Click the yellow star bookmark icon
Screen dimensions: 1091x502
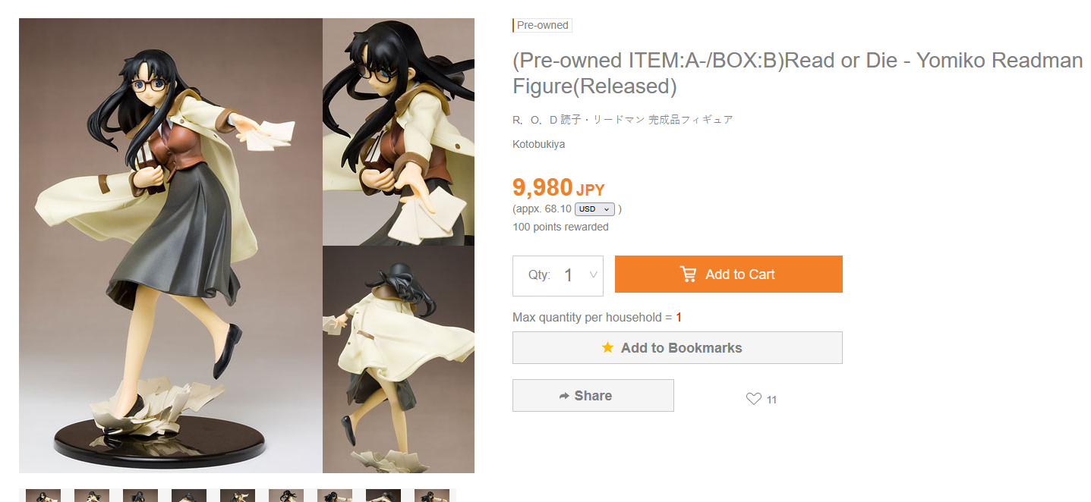607,347
